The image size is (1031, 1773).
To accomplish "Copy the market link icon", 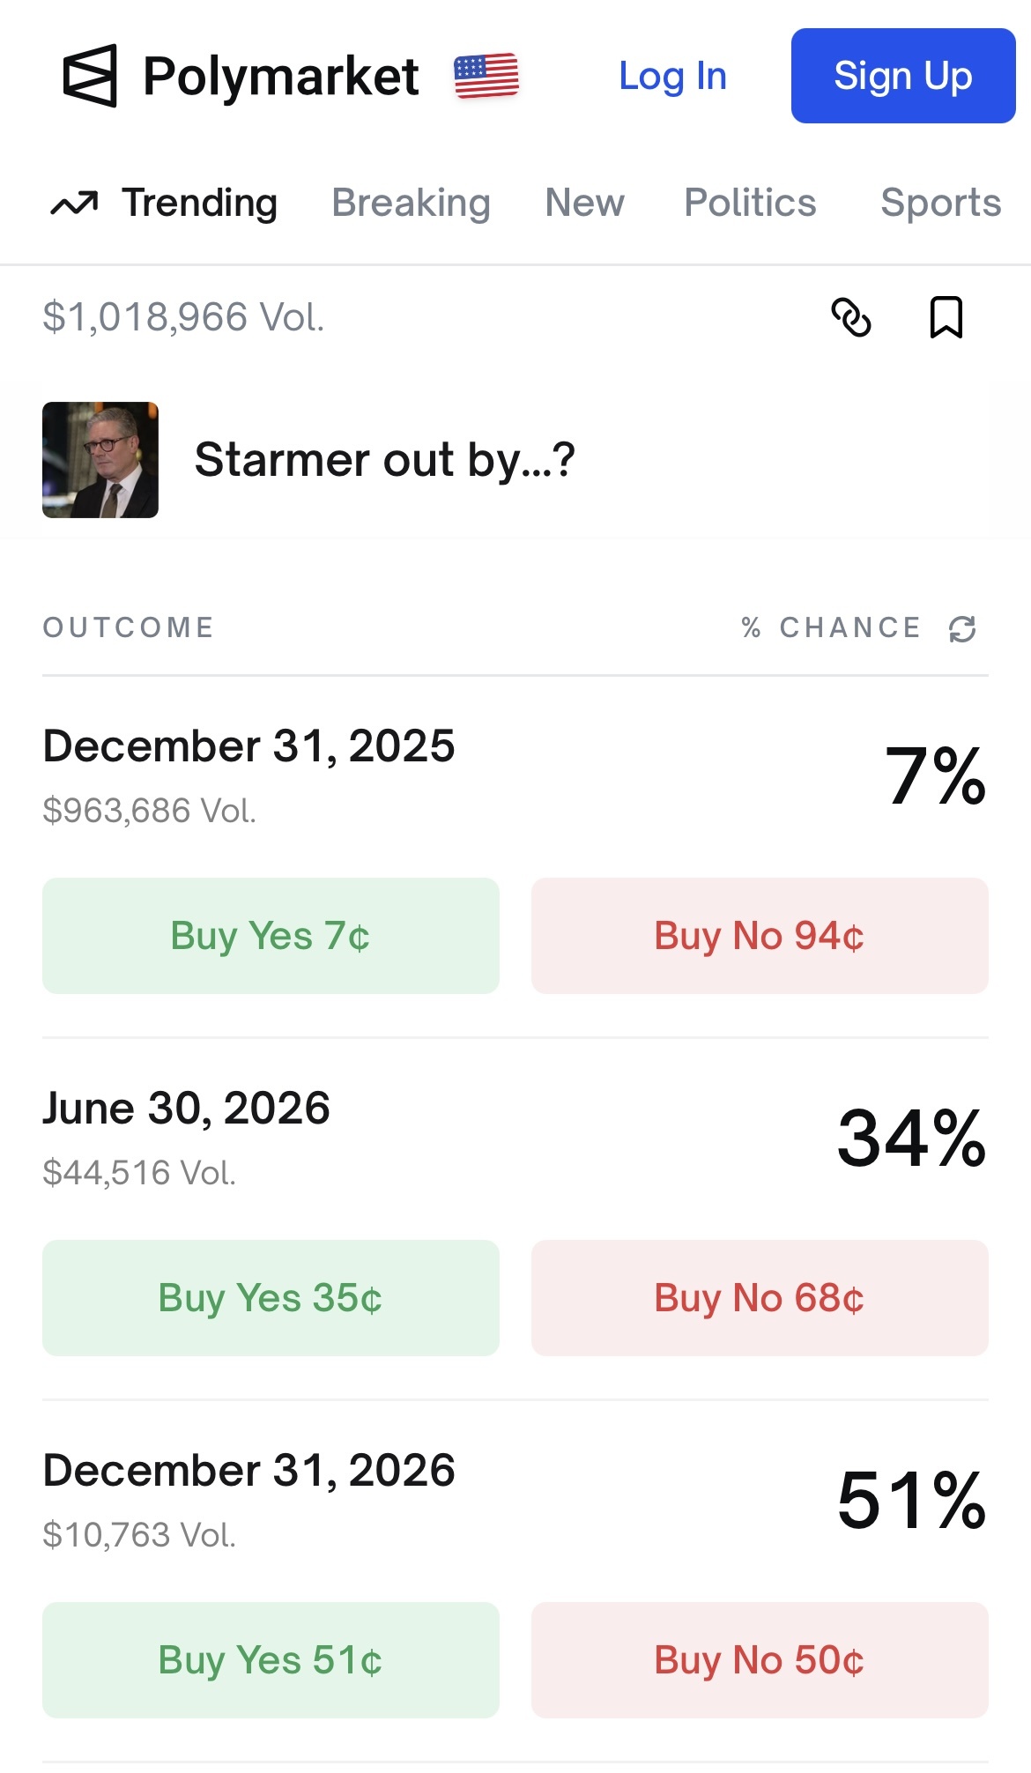I will (851, 317).
